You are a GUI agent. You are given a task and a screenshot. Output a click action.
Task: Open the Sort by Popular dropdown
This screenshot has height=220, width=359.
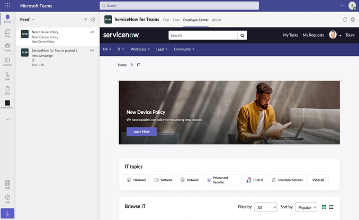(306, 207)
